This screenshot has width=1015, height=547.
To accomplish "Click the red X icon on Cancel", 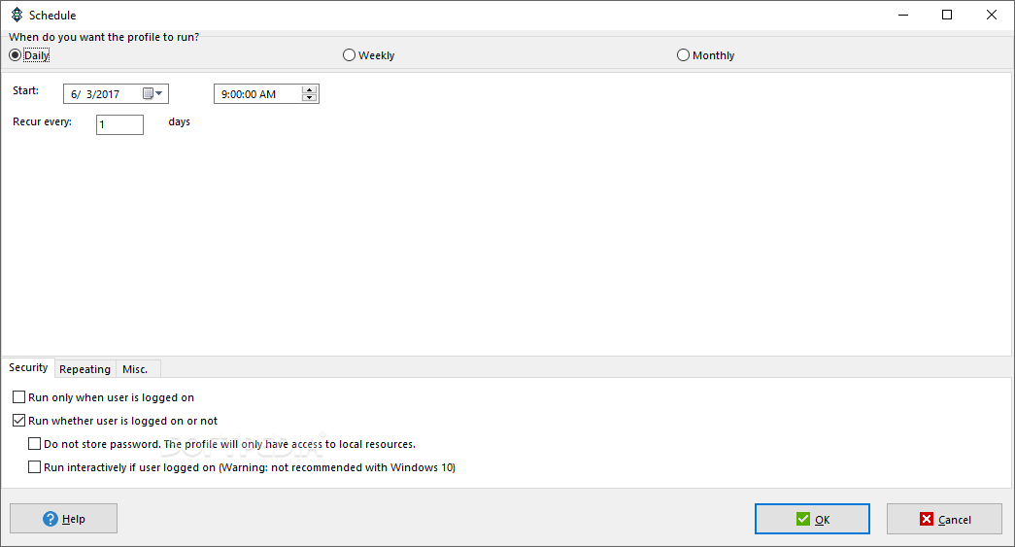I will click(x=927, y=519).
